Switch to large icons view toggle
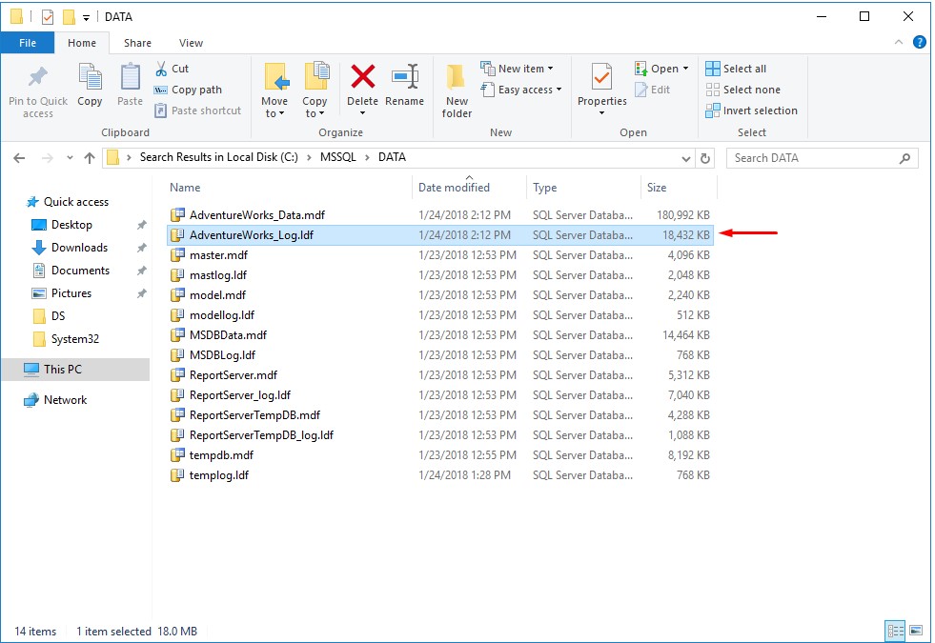Image resolution: width=935 pixels, height=643 pixels. (x=916, y=631)
